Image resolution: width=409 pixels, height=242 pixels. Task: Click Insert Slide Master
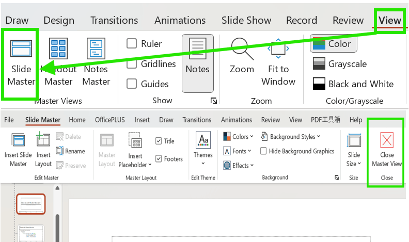click(18, 150)
